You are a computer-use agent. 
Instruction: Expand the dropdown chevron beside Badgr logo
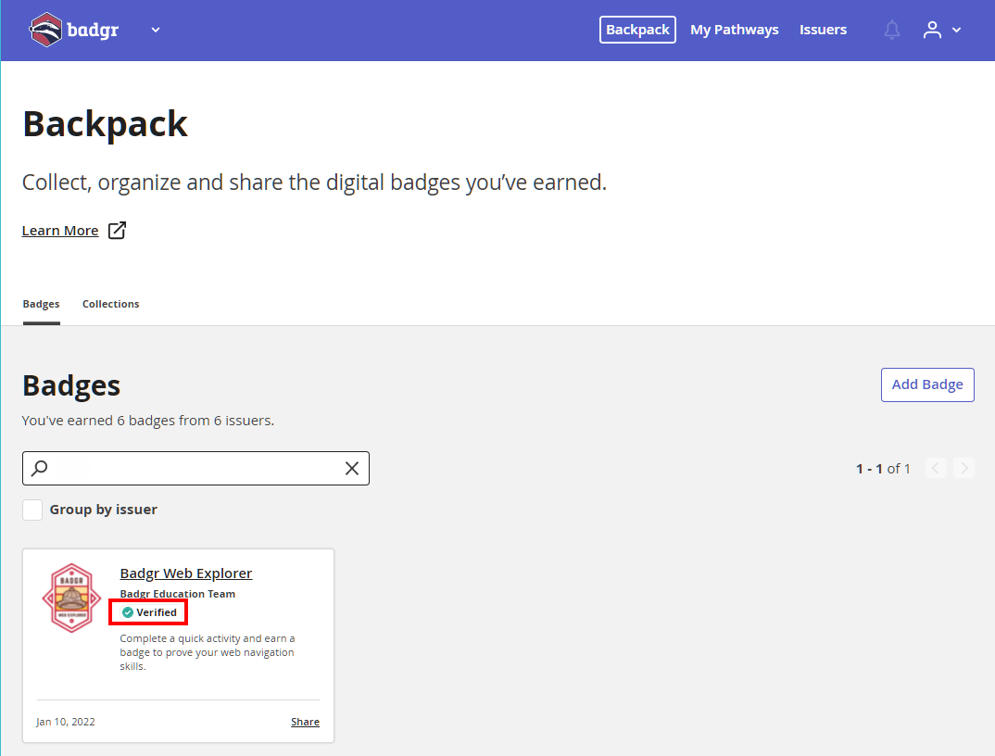tap(156, 30)
